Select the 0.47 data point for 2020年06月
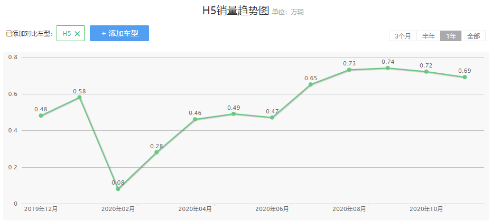 pyautogui.click(x=272, y=117)
